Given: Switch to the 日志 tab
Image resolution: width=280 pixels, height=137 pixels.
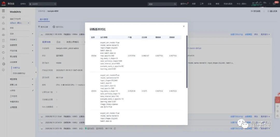Looking at the screenshot, I should [x=58, y=42].
